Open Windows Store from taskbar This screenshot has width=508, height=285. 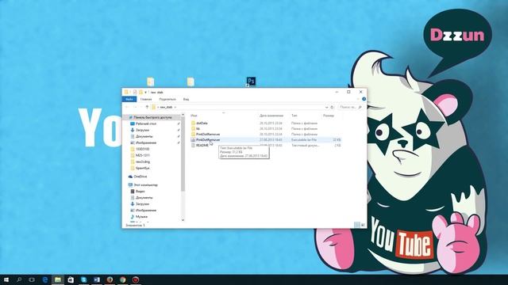pos(71,279)
